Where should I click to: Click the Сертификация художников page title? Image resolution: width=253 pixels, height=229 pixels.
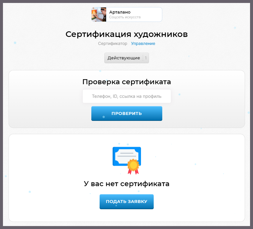126,34
